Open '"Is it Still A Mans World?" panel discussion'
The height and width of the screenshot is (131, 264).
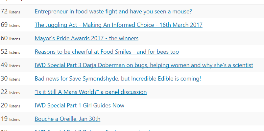click(x=91, y=92)
